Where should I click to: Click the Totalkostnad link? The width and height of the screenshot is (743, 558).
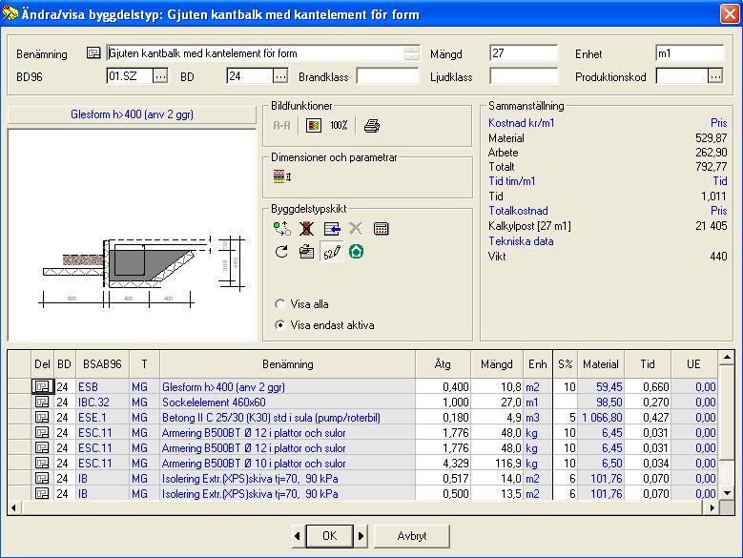tap(518, 211)
